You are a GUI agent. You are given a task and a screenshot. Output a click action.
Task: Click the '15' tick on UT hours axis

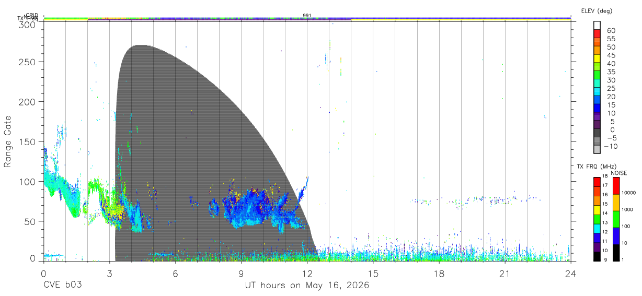click(373, 273)
